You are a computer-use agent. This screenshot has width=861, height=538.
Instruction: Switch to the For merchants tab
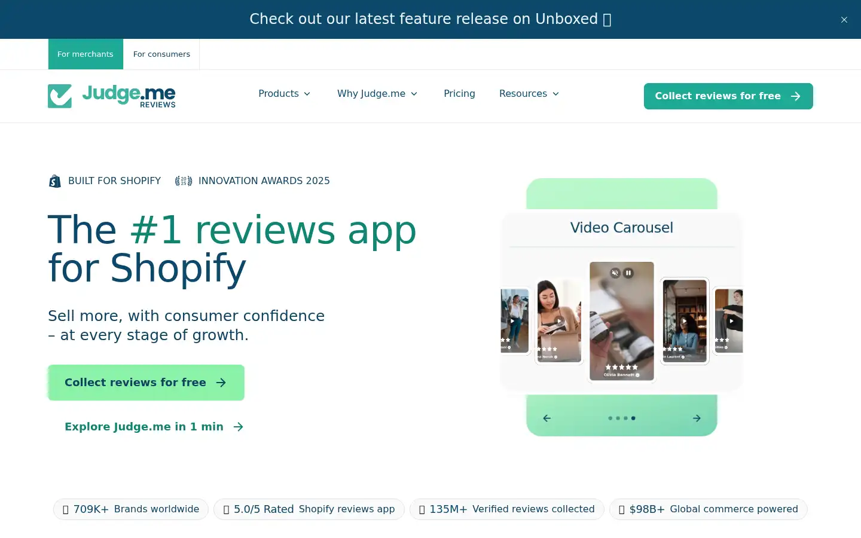coord(86,54)
